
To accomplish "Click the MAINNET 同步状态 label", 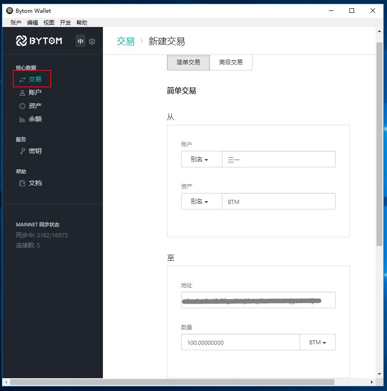I will click(38, 225).
